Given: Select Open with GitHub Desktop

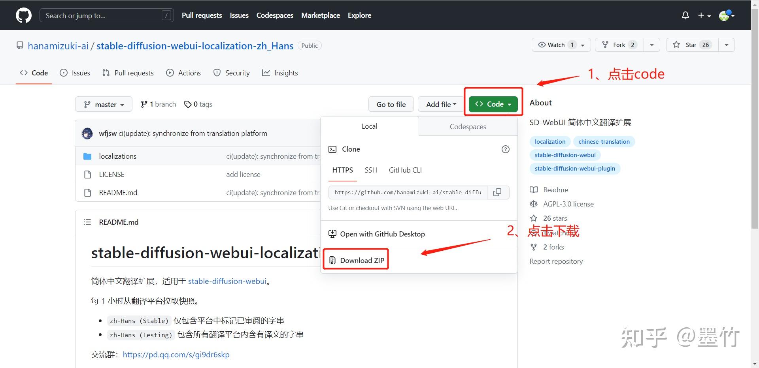Looking at the screenshot, I should click(382, 234).
